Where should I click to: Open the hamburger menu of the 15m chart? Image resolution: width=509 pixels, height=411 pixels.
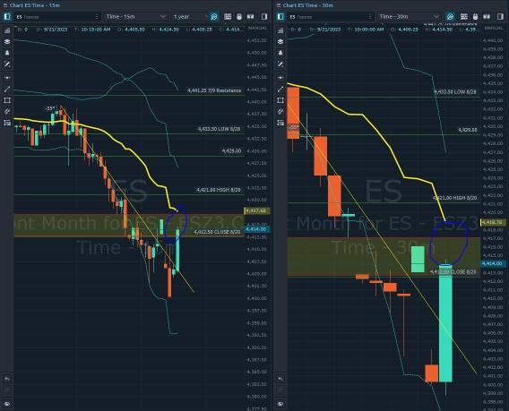pyautogui.click(x=4, y=5)
